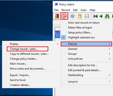Go to first record arrow icon

coord(95,16)
